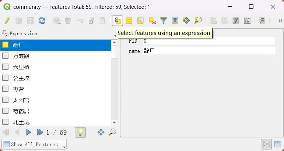
Task: Open select features using an expression
Action: [x=118, y=21]
